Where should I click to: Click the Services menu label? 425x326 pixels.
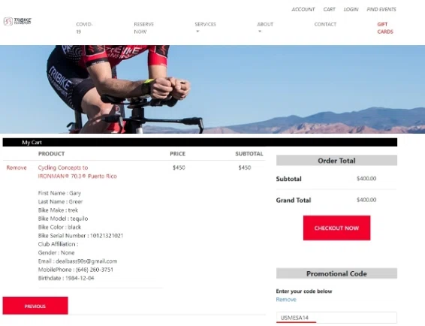click(206, 24)
